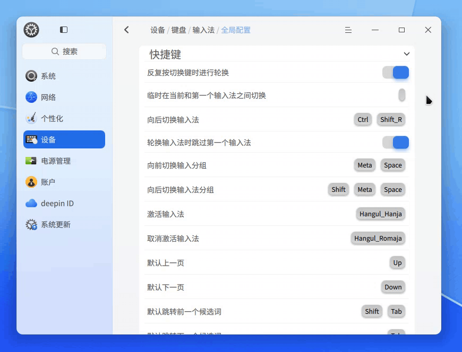Open 个性化 settings category

point(64,118)
